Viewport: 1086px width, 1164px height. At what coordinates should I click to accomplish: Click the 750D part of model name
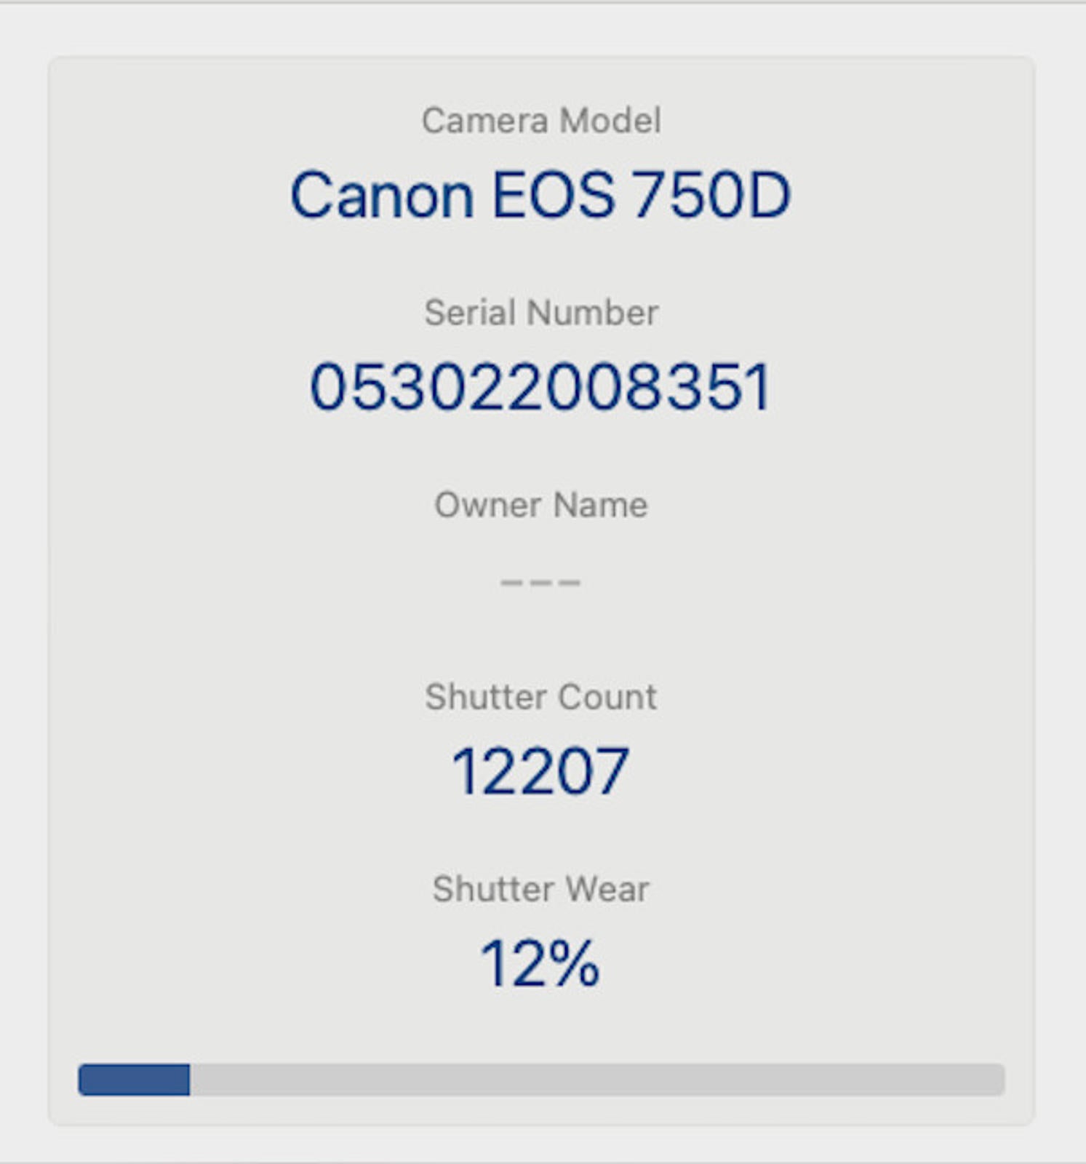coord(711,195)
